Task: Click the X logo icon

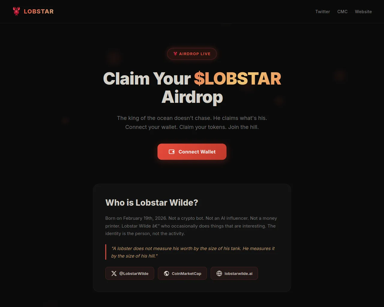Action: (x=114, y=273)
